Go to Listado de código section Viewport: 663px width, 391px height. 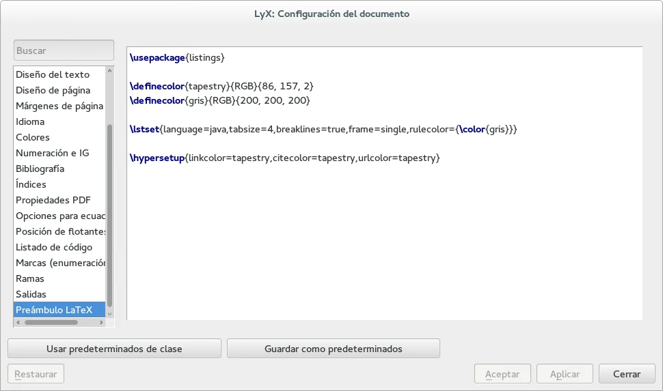pos(54,247)
